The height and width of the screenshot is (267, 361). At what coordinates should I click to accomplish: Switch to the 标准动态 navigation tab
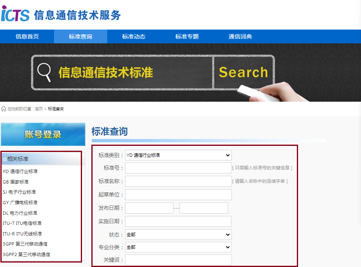click(x=134, y=36)
